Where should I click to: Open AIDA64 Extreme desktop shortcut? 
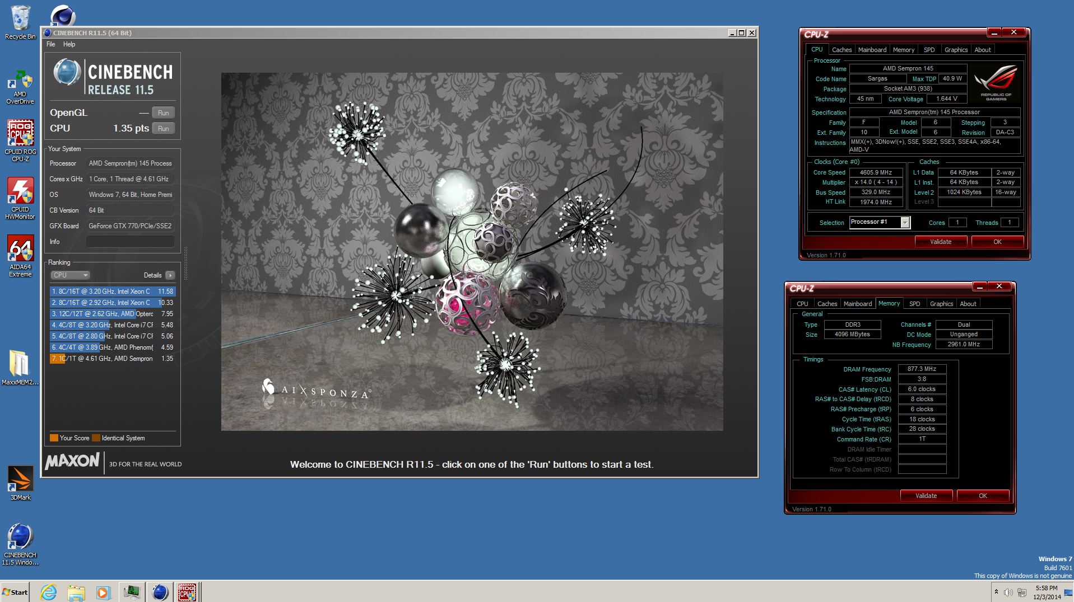[20, 256]
